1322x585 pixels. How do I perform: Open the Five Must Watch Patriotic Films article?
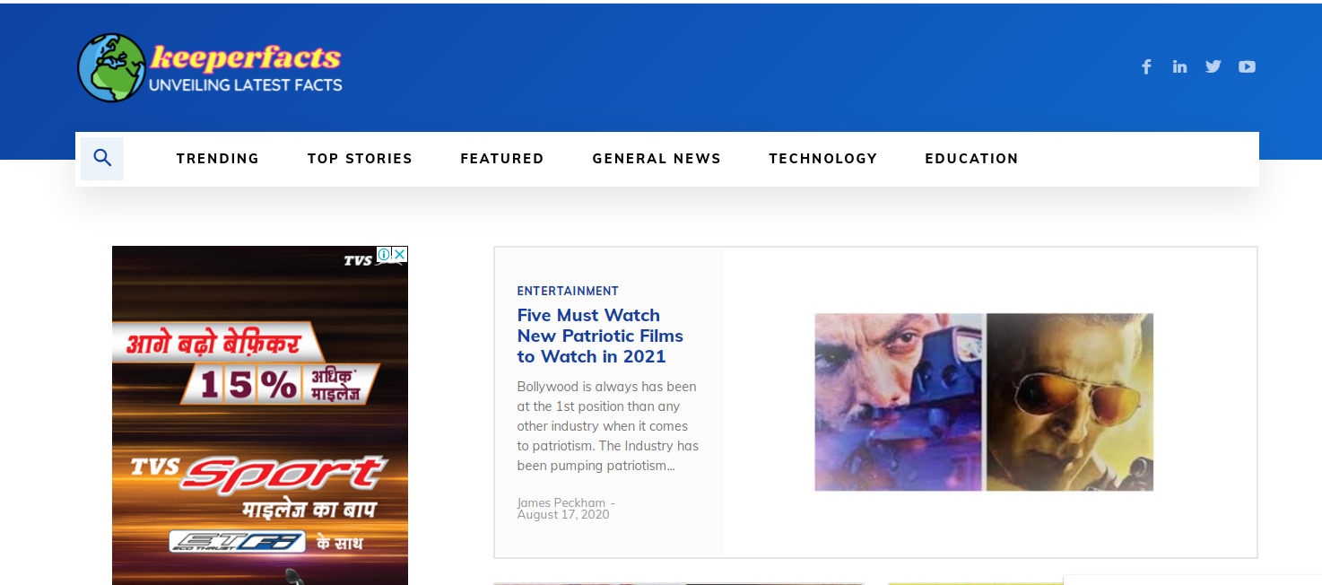600,336
